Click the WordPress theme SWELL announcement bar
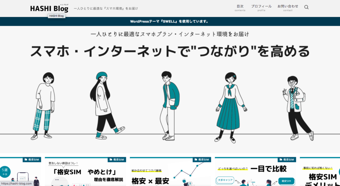The height and width of the screenshot is (186, 340). (170, 22)
